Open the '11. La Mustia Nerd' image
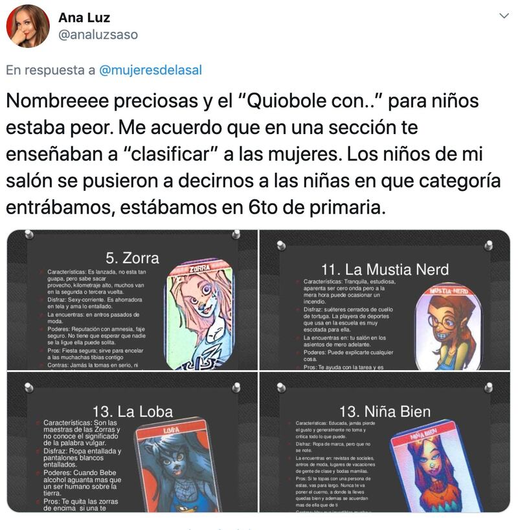 (x=385, y=300)
